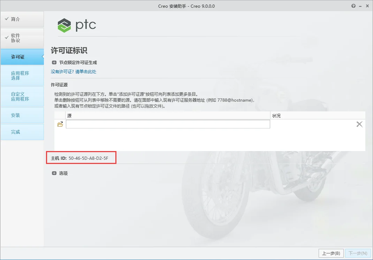
Task: Expand 节点锁定许可证生成 section
Action: (x=74, y=62)
